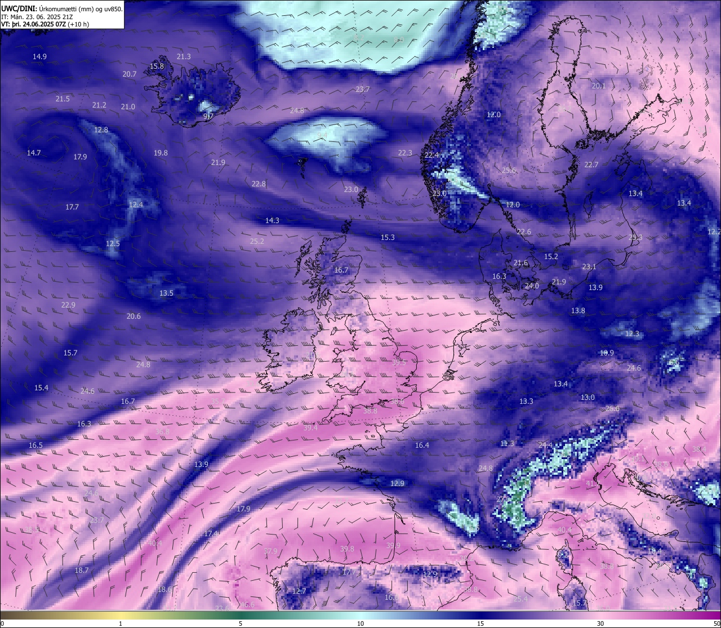Click the VT valid time line 24.06.2025 07Z
Viewport: 721px width, 628px height.
[45, 24]
